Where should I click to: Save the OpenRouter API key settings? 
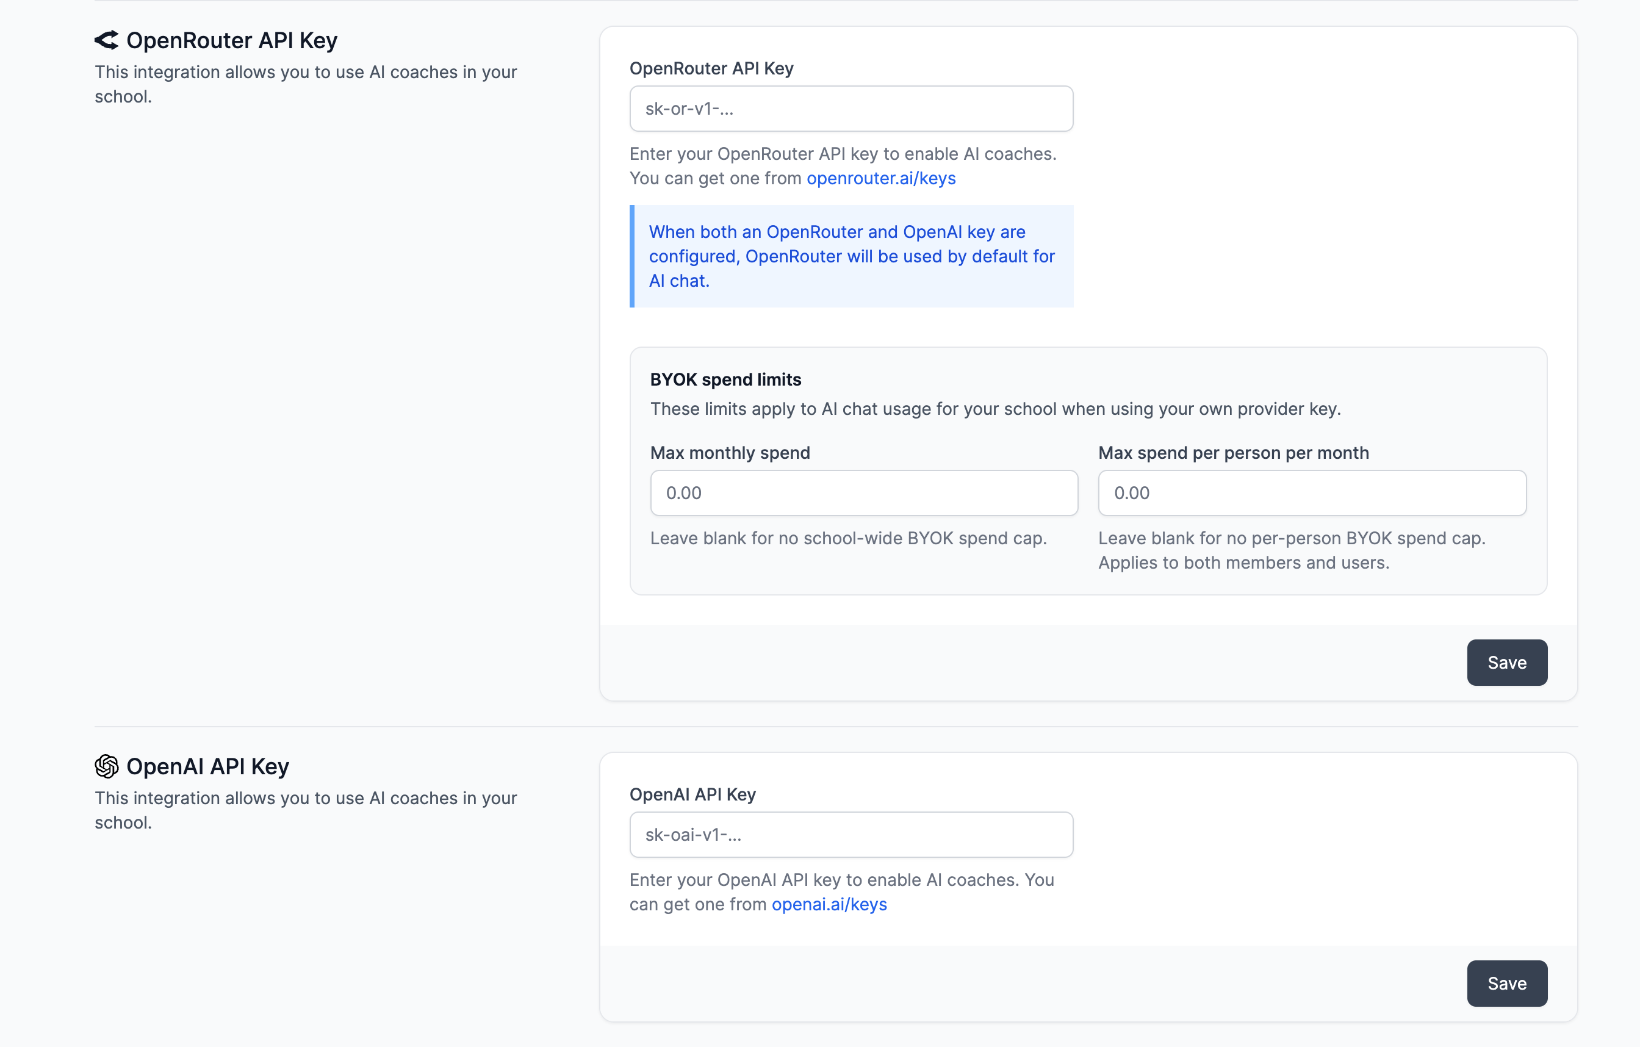pyautogui.click(x=1506, y=663)
